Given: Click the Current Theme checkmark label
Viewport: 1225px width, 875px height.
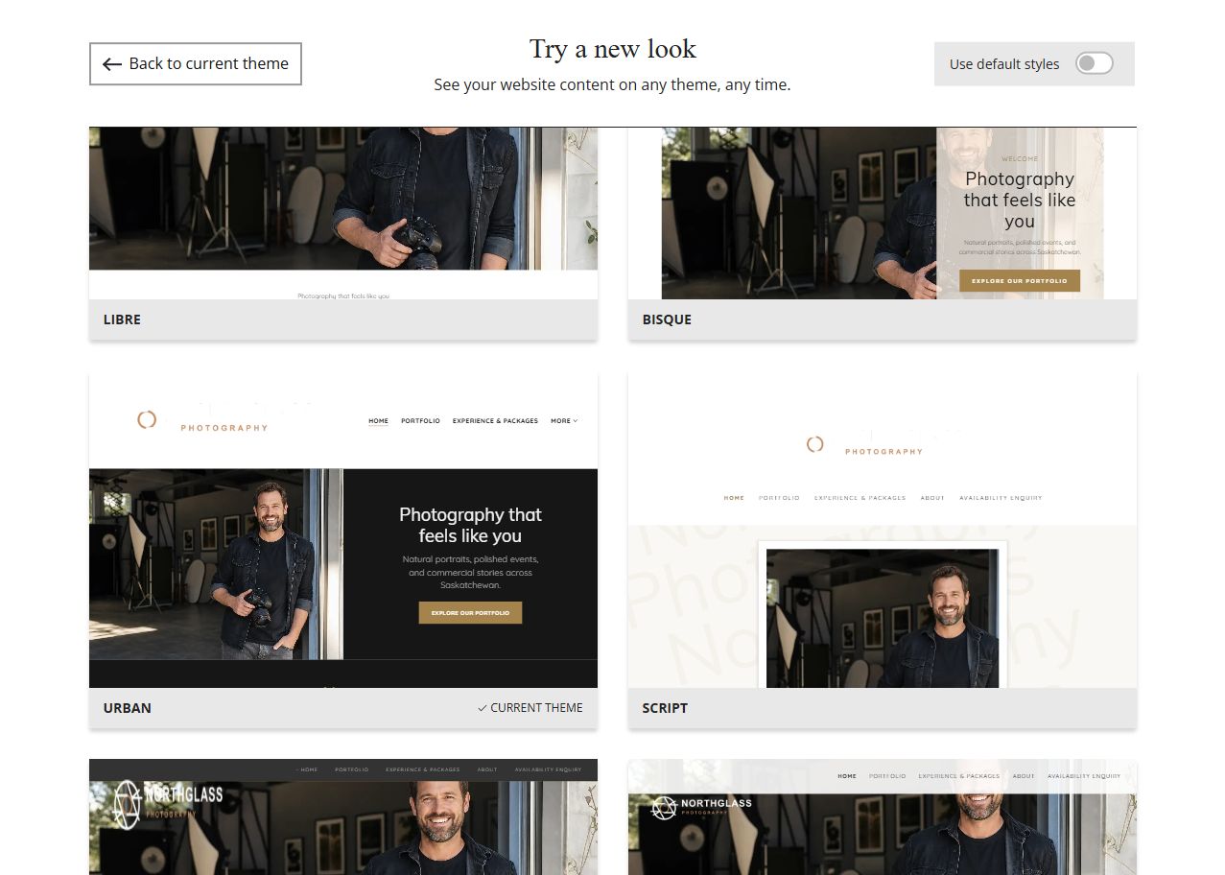Looking at the screenshot, I should [x=530, y=708].
